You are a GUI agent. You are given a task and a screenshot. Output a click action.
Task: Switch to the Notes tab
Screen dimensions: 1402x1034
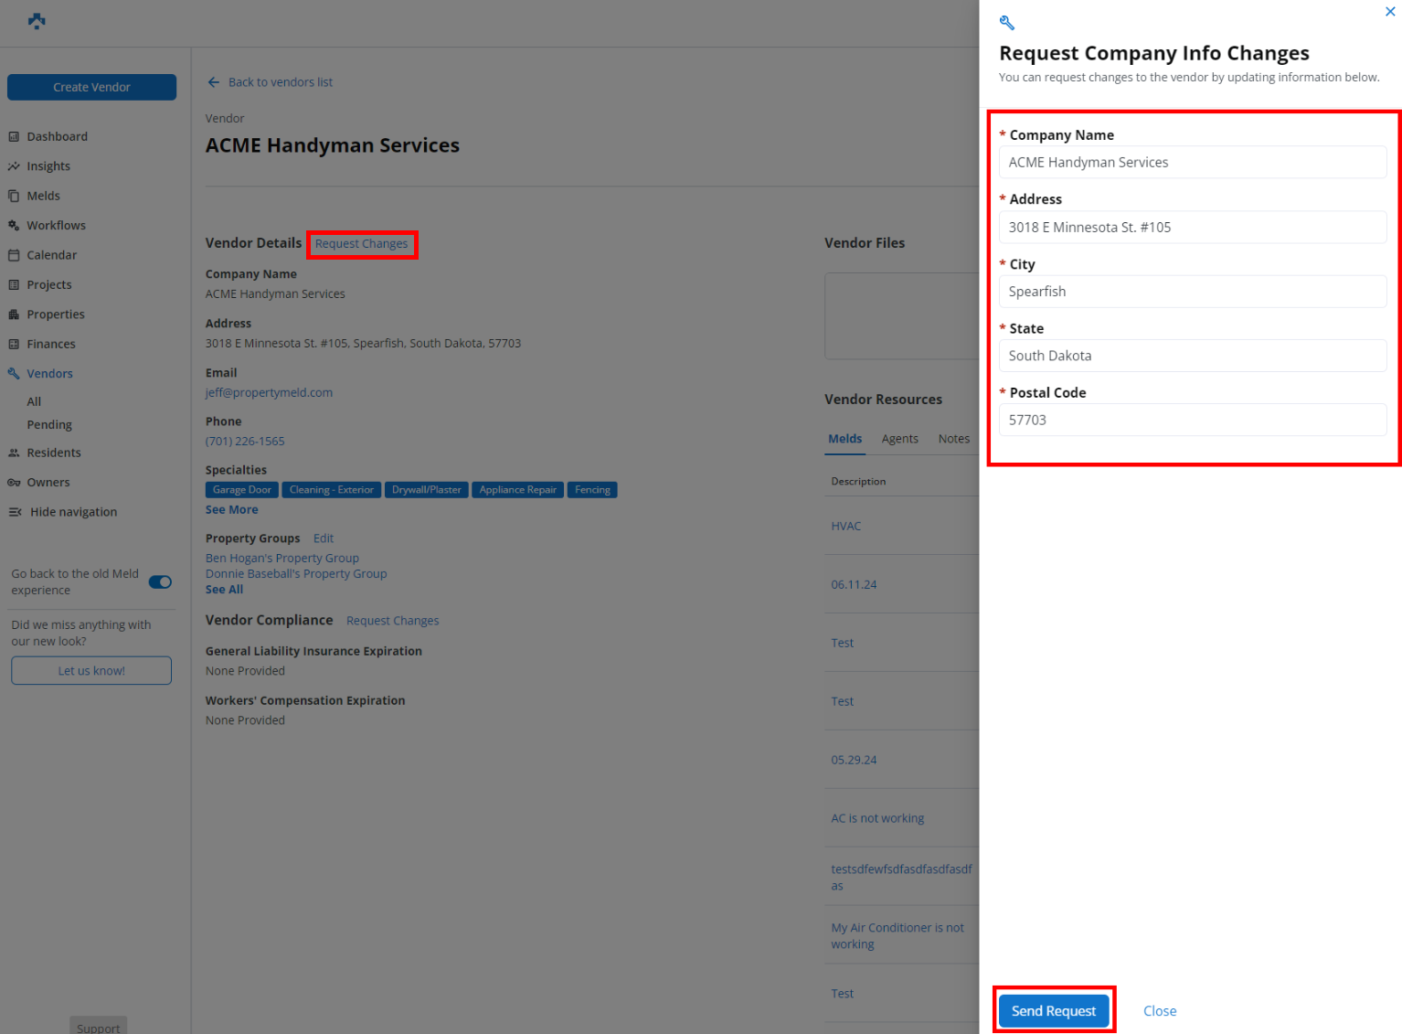[x=953, y=439]
